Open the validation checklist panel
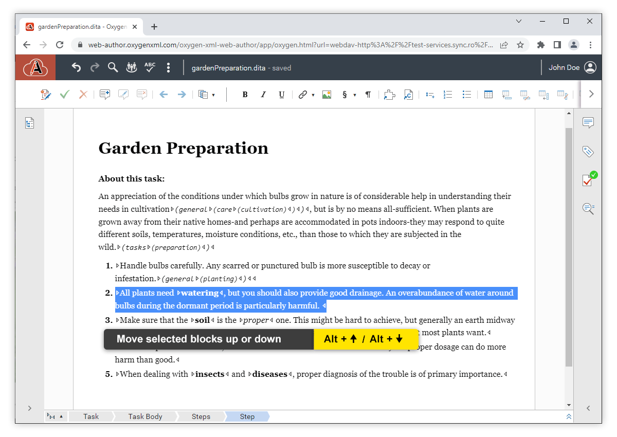The height and width of the screenshot is (437, 617). [589, 179]
